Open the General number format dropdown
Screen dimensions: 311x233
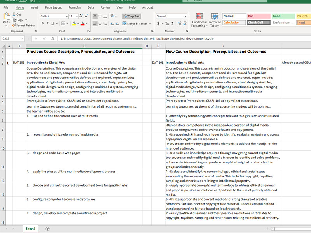pos(185,16)
